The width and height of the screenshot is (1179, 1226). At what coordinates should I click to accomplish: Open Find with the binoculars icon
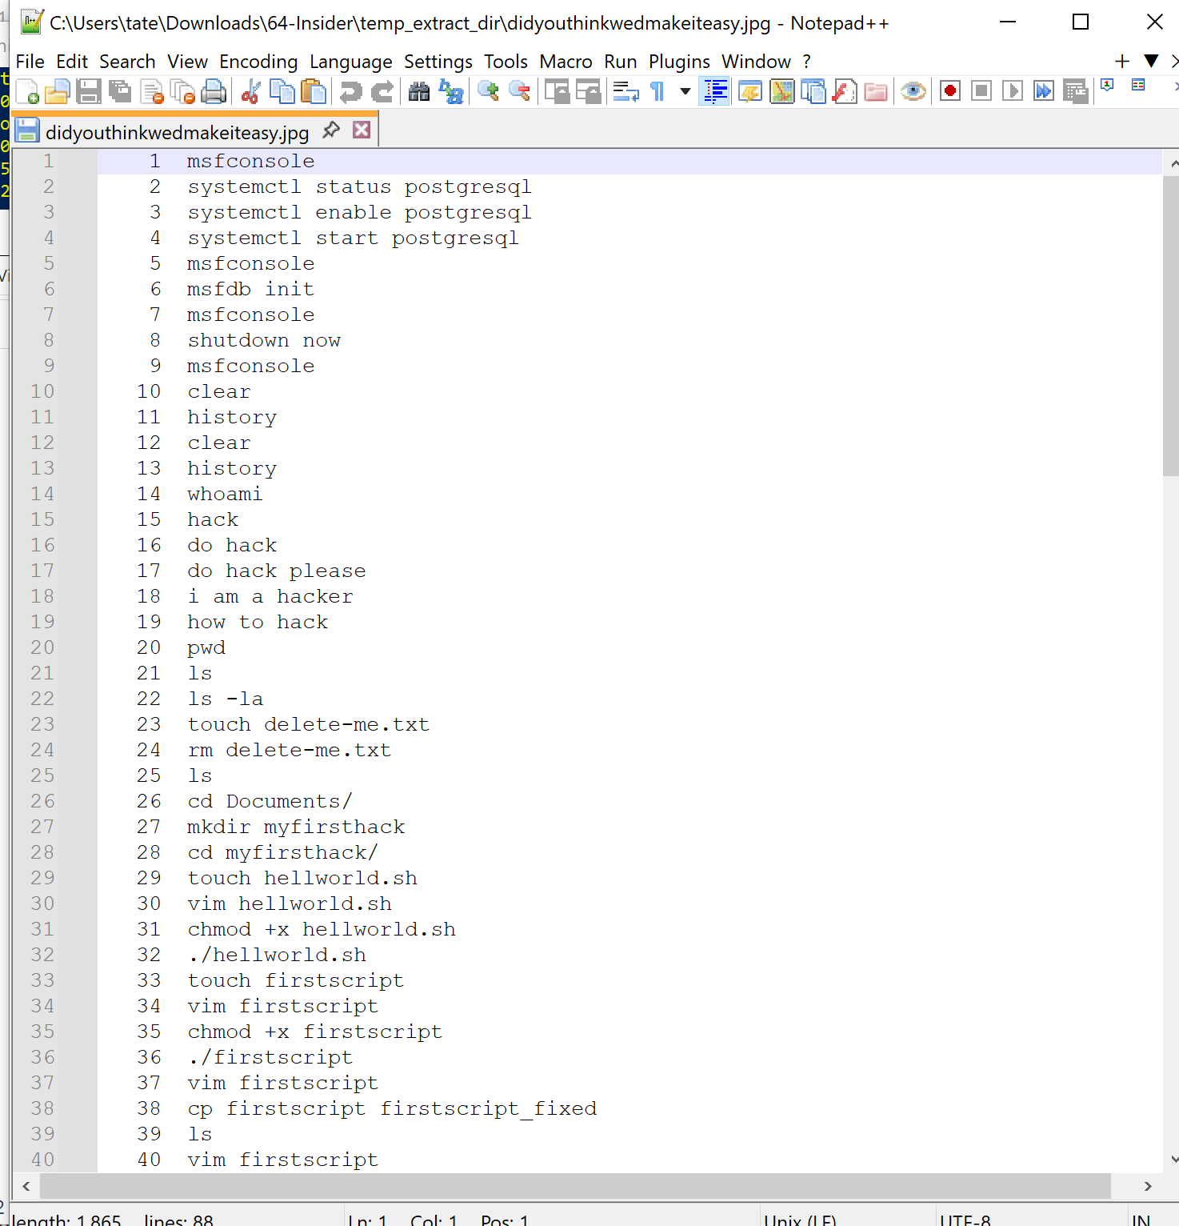click(x=418, y=92)
